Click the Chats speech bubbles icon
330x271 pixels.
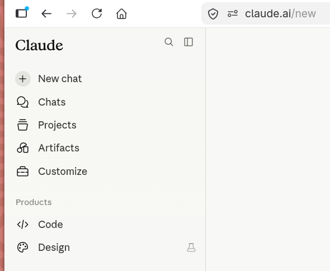(x=22, y=102)
